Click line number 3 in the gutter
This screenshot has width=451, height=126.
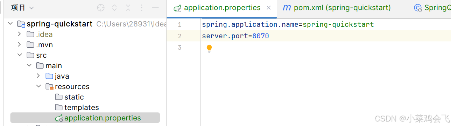point(179,47)
